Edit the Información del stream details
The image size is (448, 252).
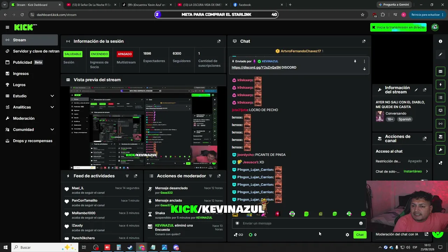(x=416, y=90)
